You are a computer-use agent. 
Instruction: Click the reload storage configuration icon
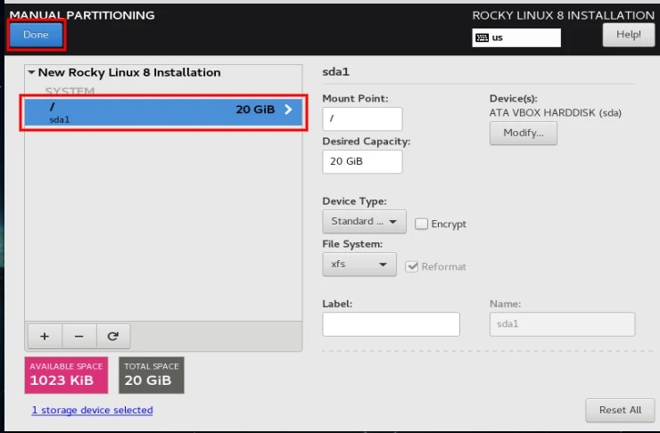pos(112,336)
